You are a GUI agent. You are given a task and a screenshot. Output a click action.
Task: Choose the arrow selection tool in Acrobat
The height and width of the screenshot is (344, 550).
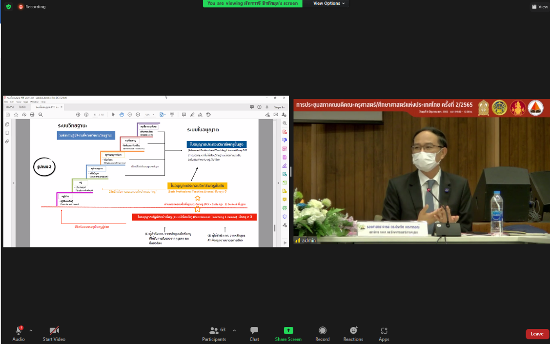point(113,115)
